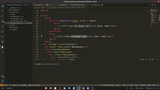Expand the Procedure group
The image size is (160, 90).
click(8, 27)
